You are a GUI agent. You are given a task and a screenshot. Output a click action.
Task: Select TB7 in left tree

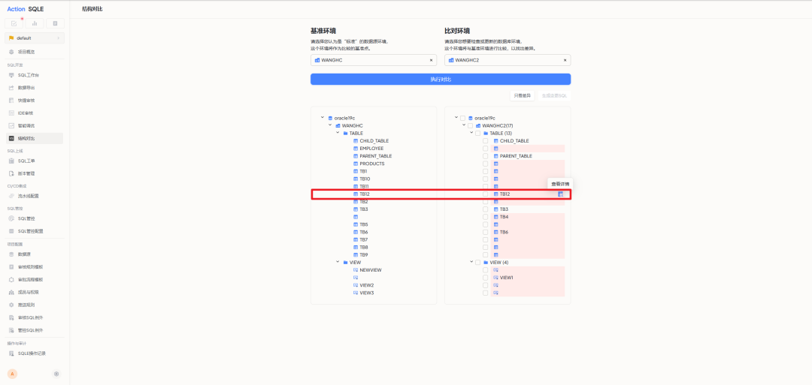[x=364, y=240]
